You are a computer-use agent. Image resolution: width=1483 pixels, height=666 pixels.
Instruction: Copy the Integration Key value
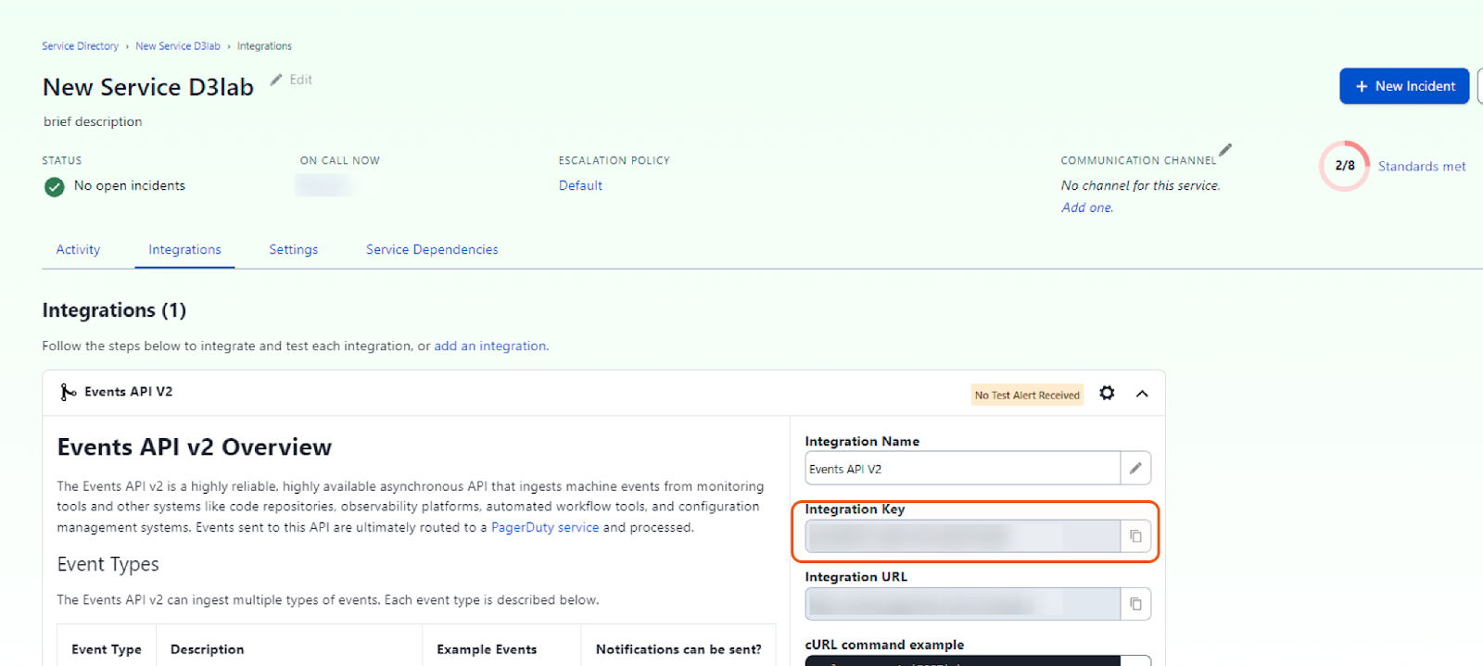tap(1135, 536)
